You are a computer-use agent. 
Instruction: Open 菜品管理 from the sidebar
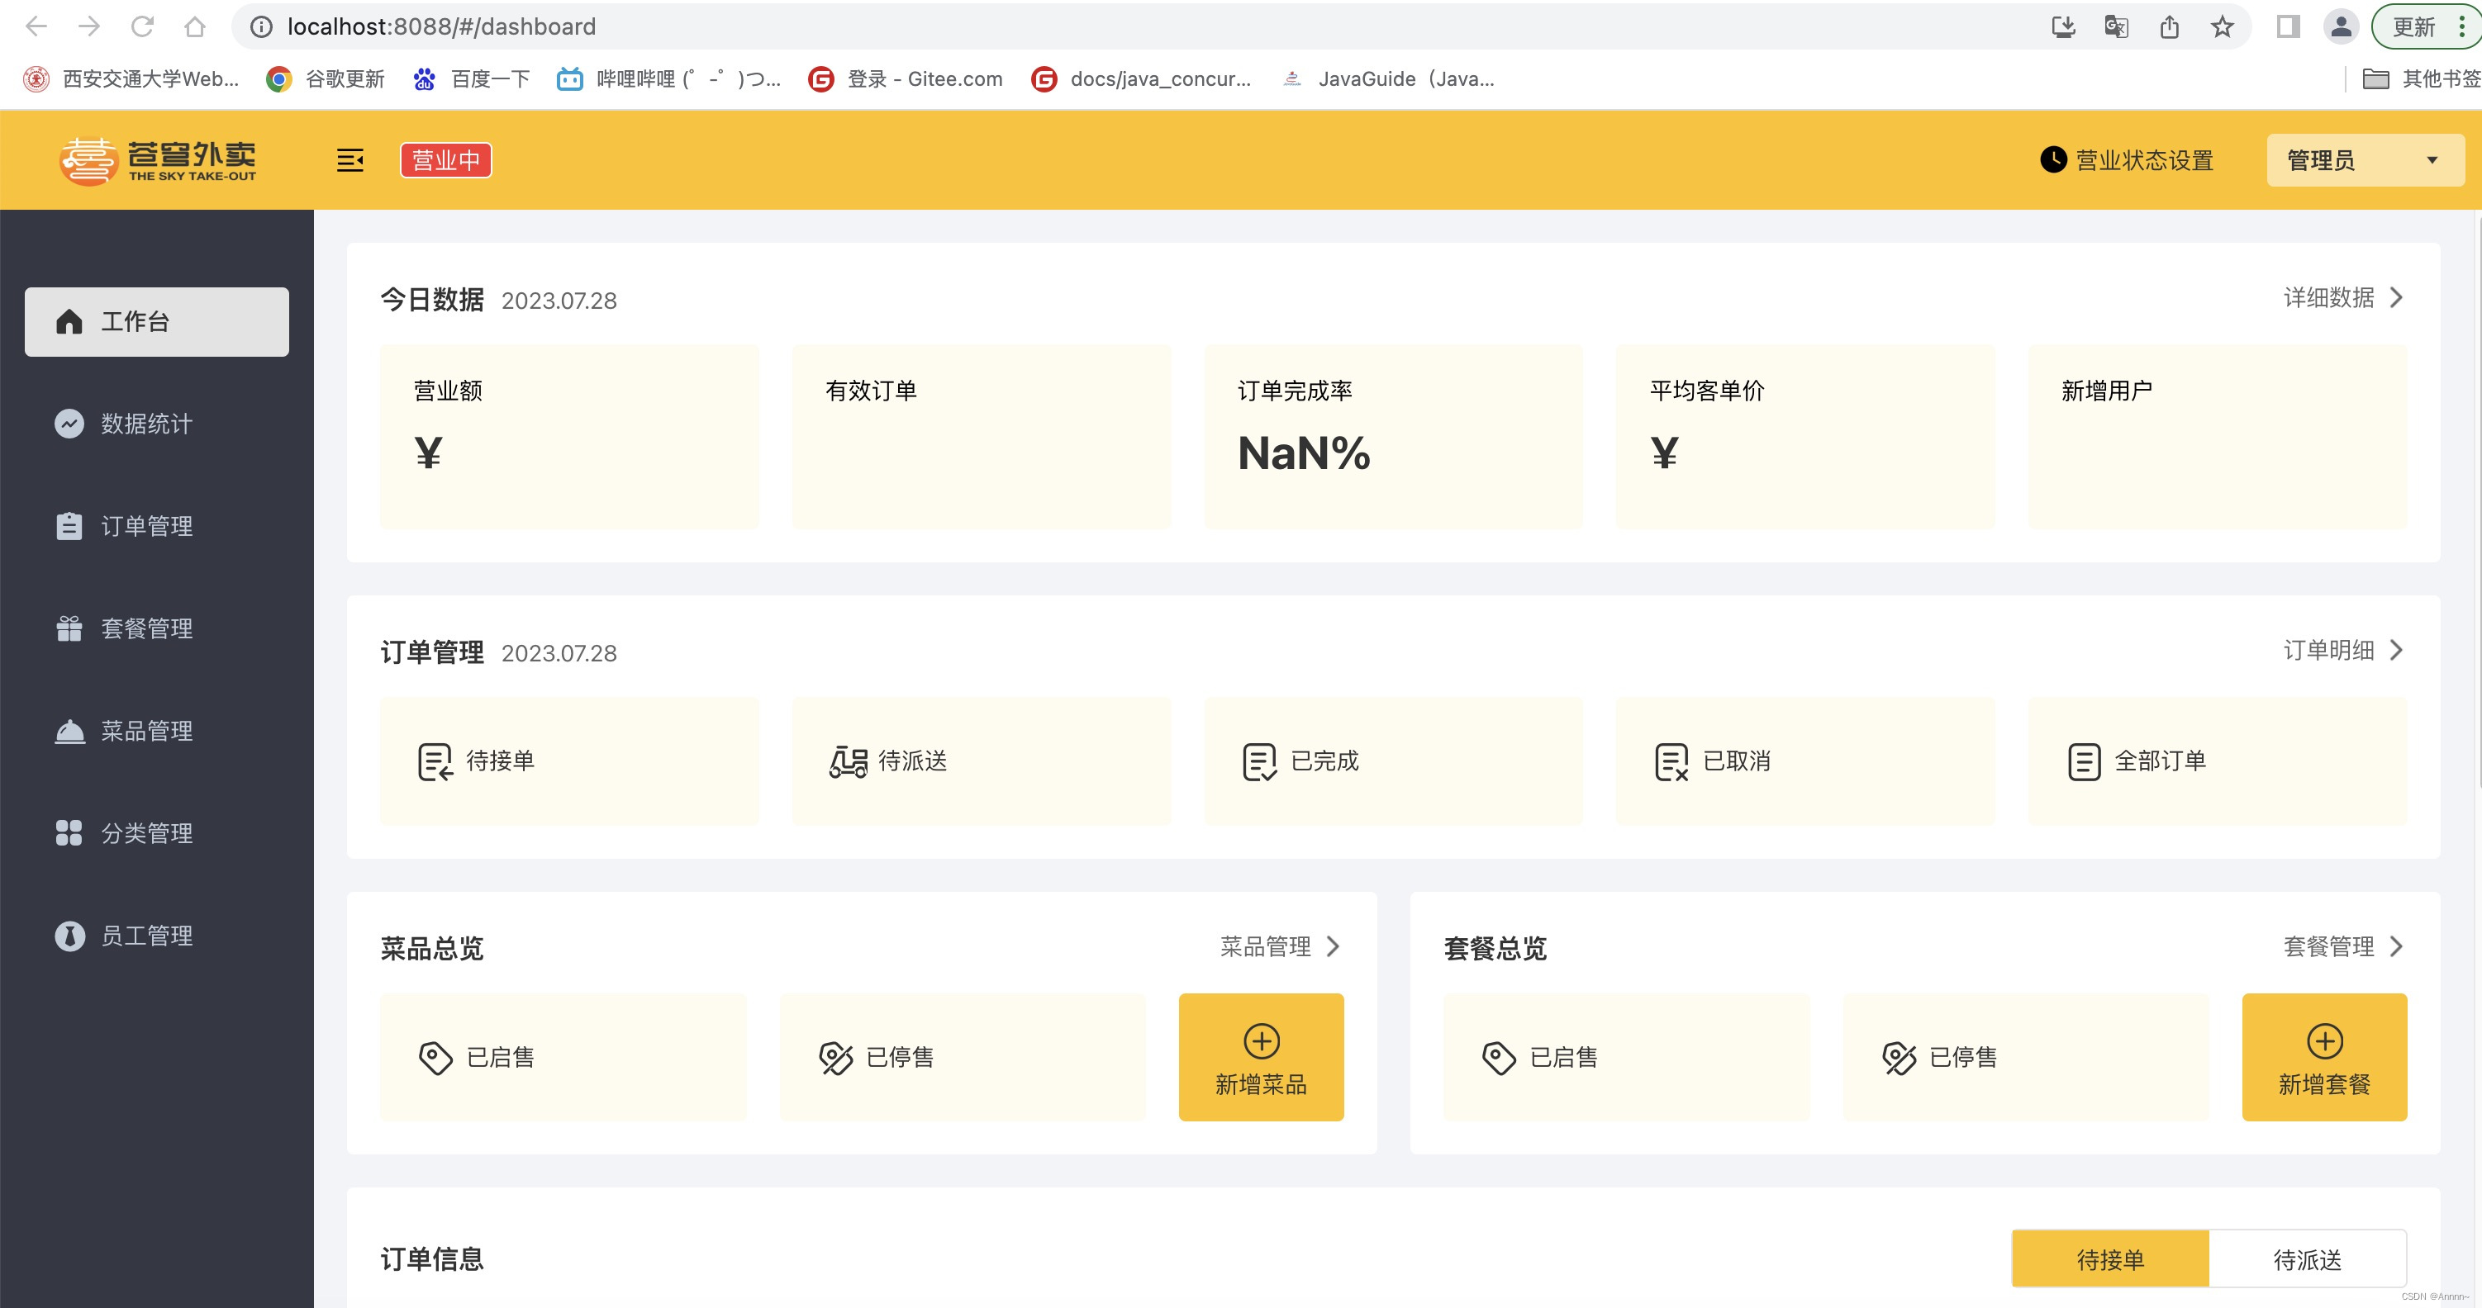click(x=157, y=731)
